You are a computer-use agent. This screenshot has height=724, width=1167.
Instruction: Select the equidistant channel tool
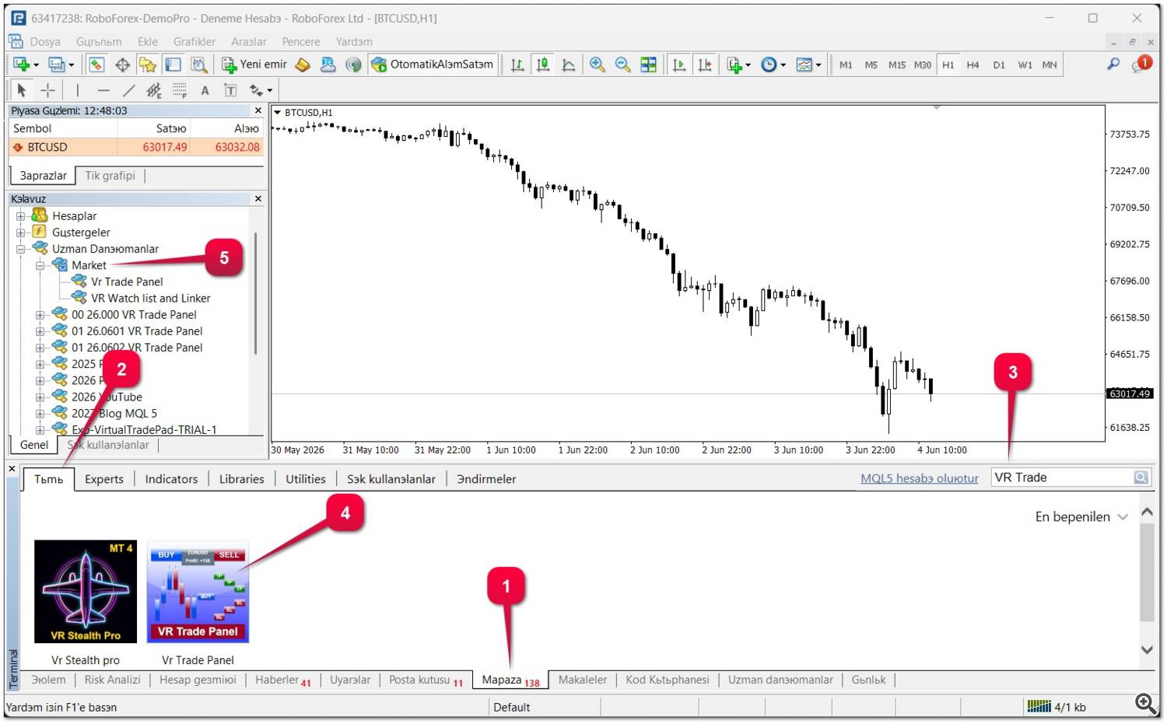(x=154, y=90)
